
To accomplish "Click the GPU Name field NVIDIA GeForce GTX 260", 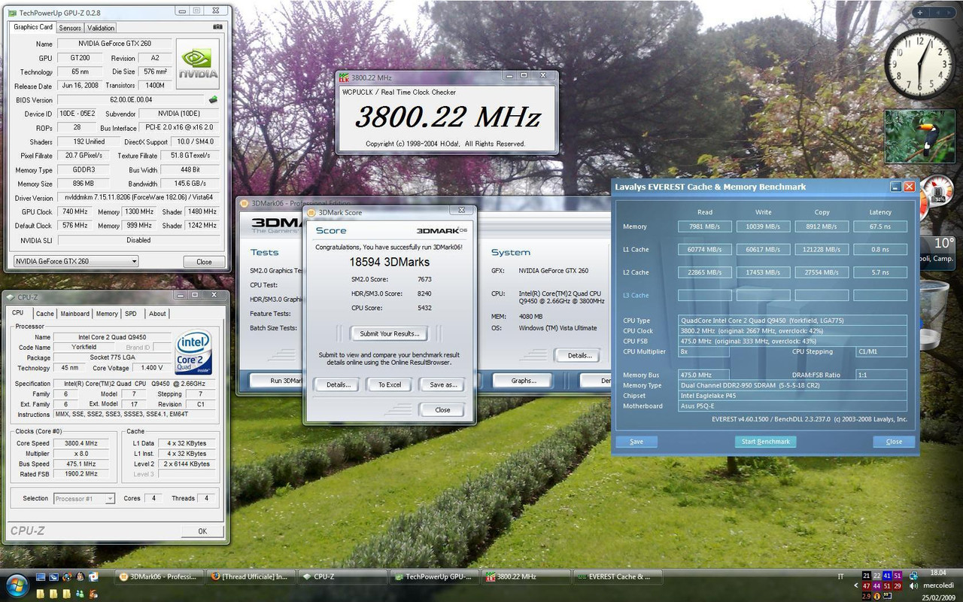I will 114,44.
